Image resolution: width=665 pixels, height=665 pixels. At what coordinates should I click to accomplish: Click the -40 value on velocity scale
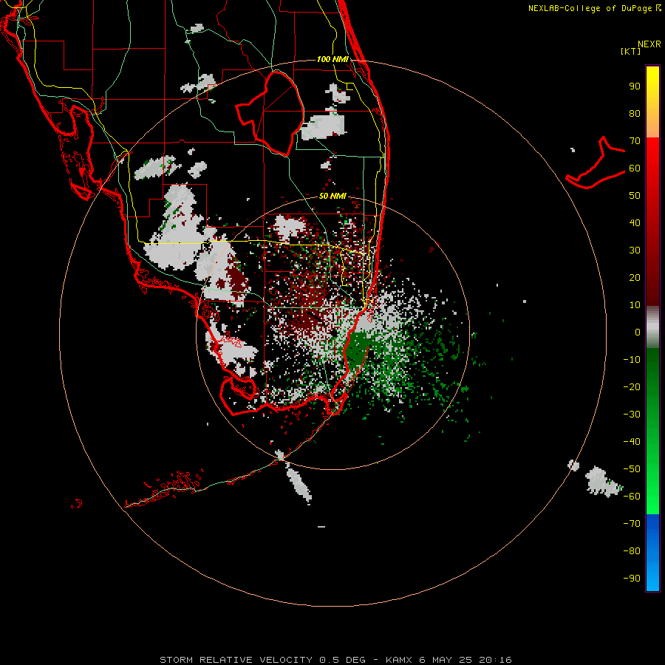[632, 442]
